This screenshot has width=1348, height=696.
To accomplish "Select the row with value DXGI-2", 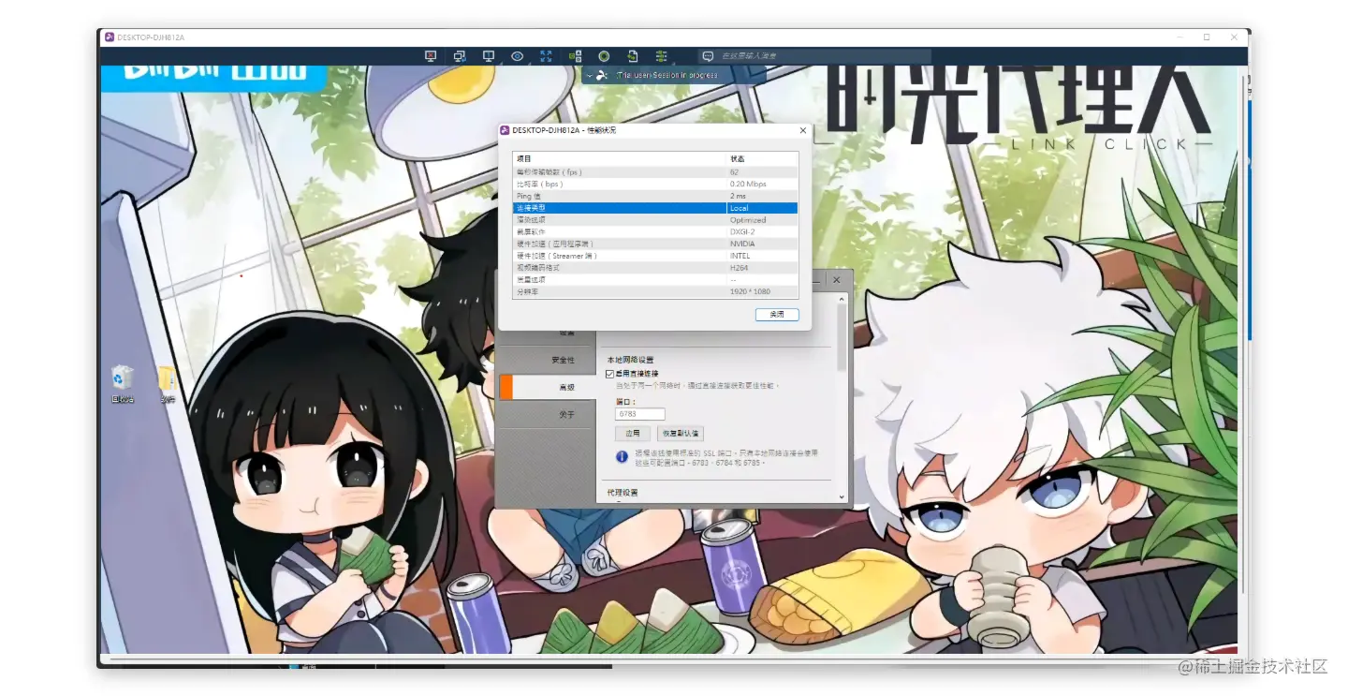I will (655, 231).
